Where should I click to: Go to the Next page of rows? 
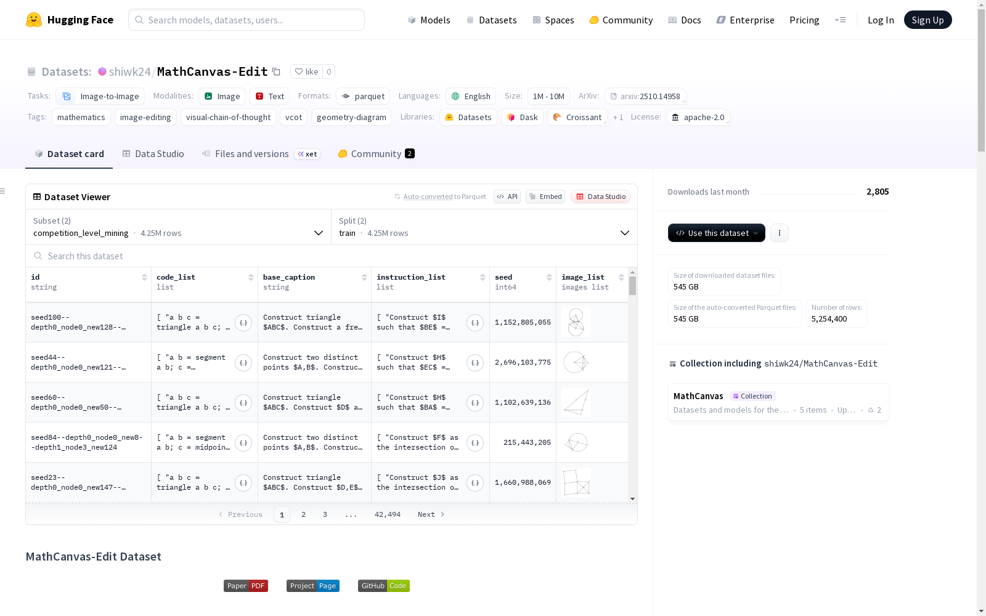click(x=431, y=514)
